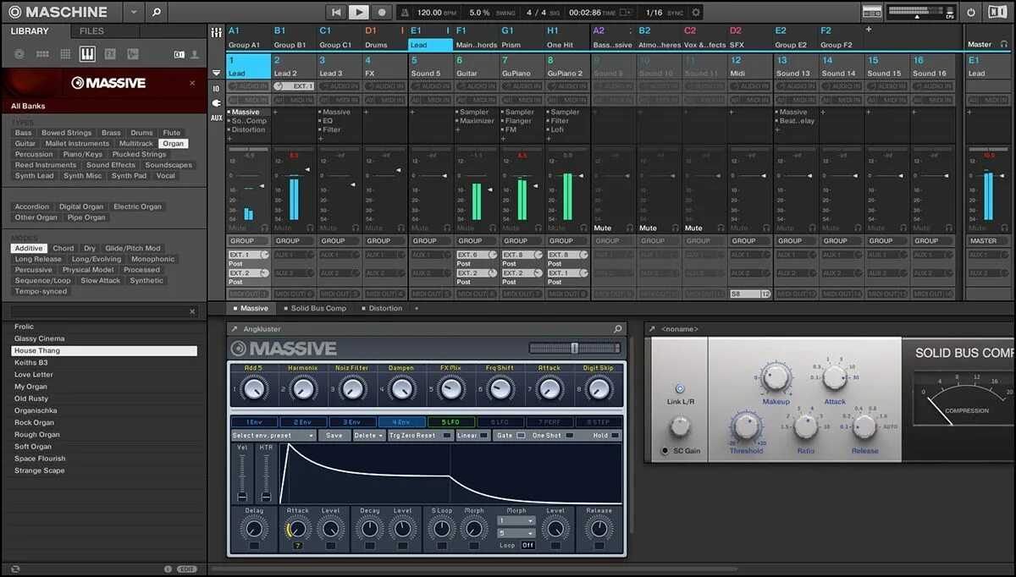Toggle the metronome icon

tap(405, 13)
